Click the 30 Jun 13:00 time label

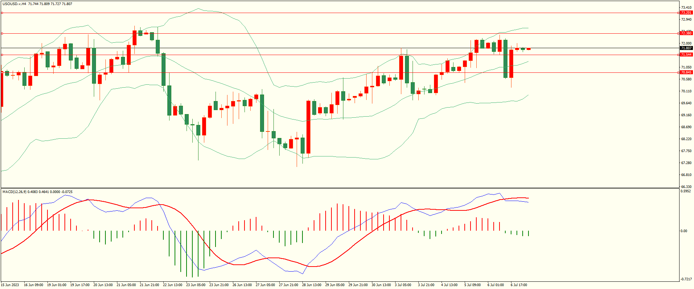pyautogui.click(x=381, y=285)
